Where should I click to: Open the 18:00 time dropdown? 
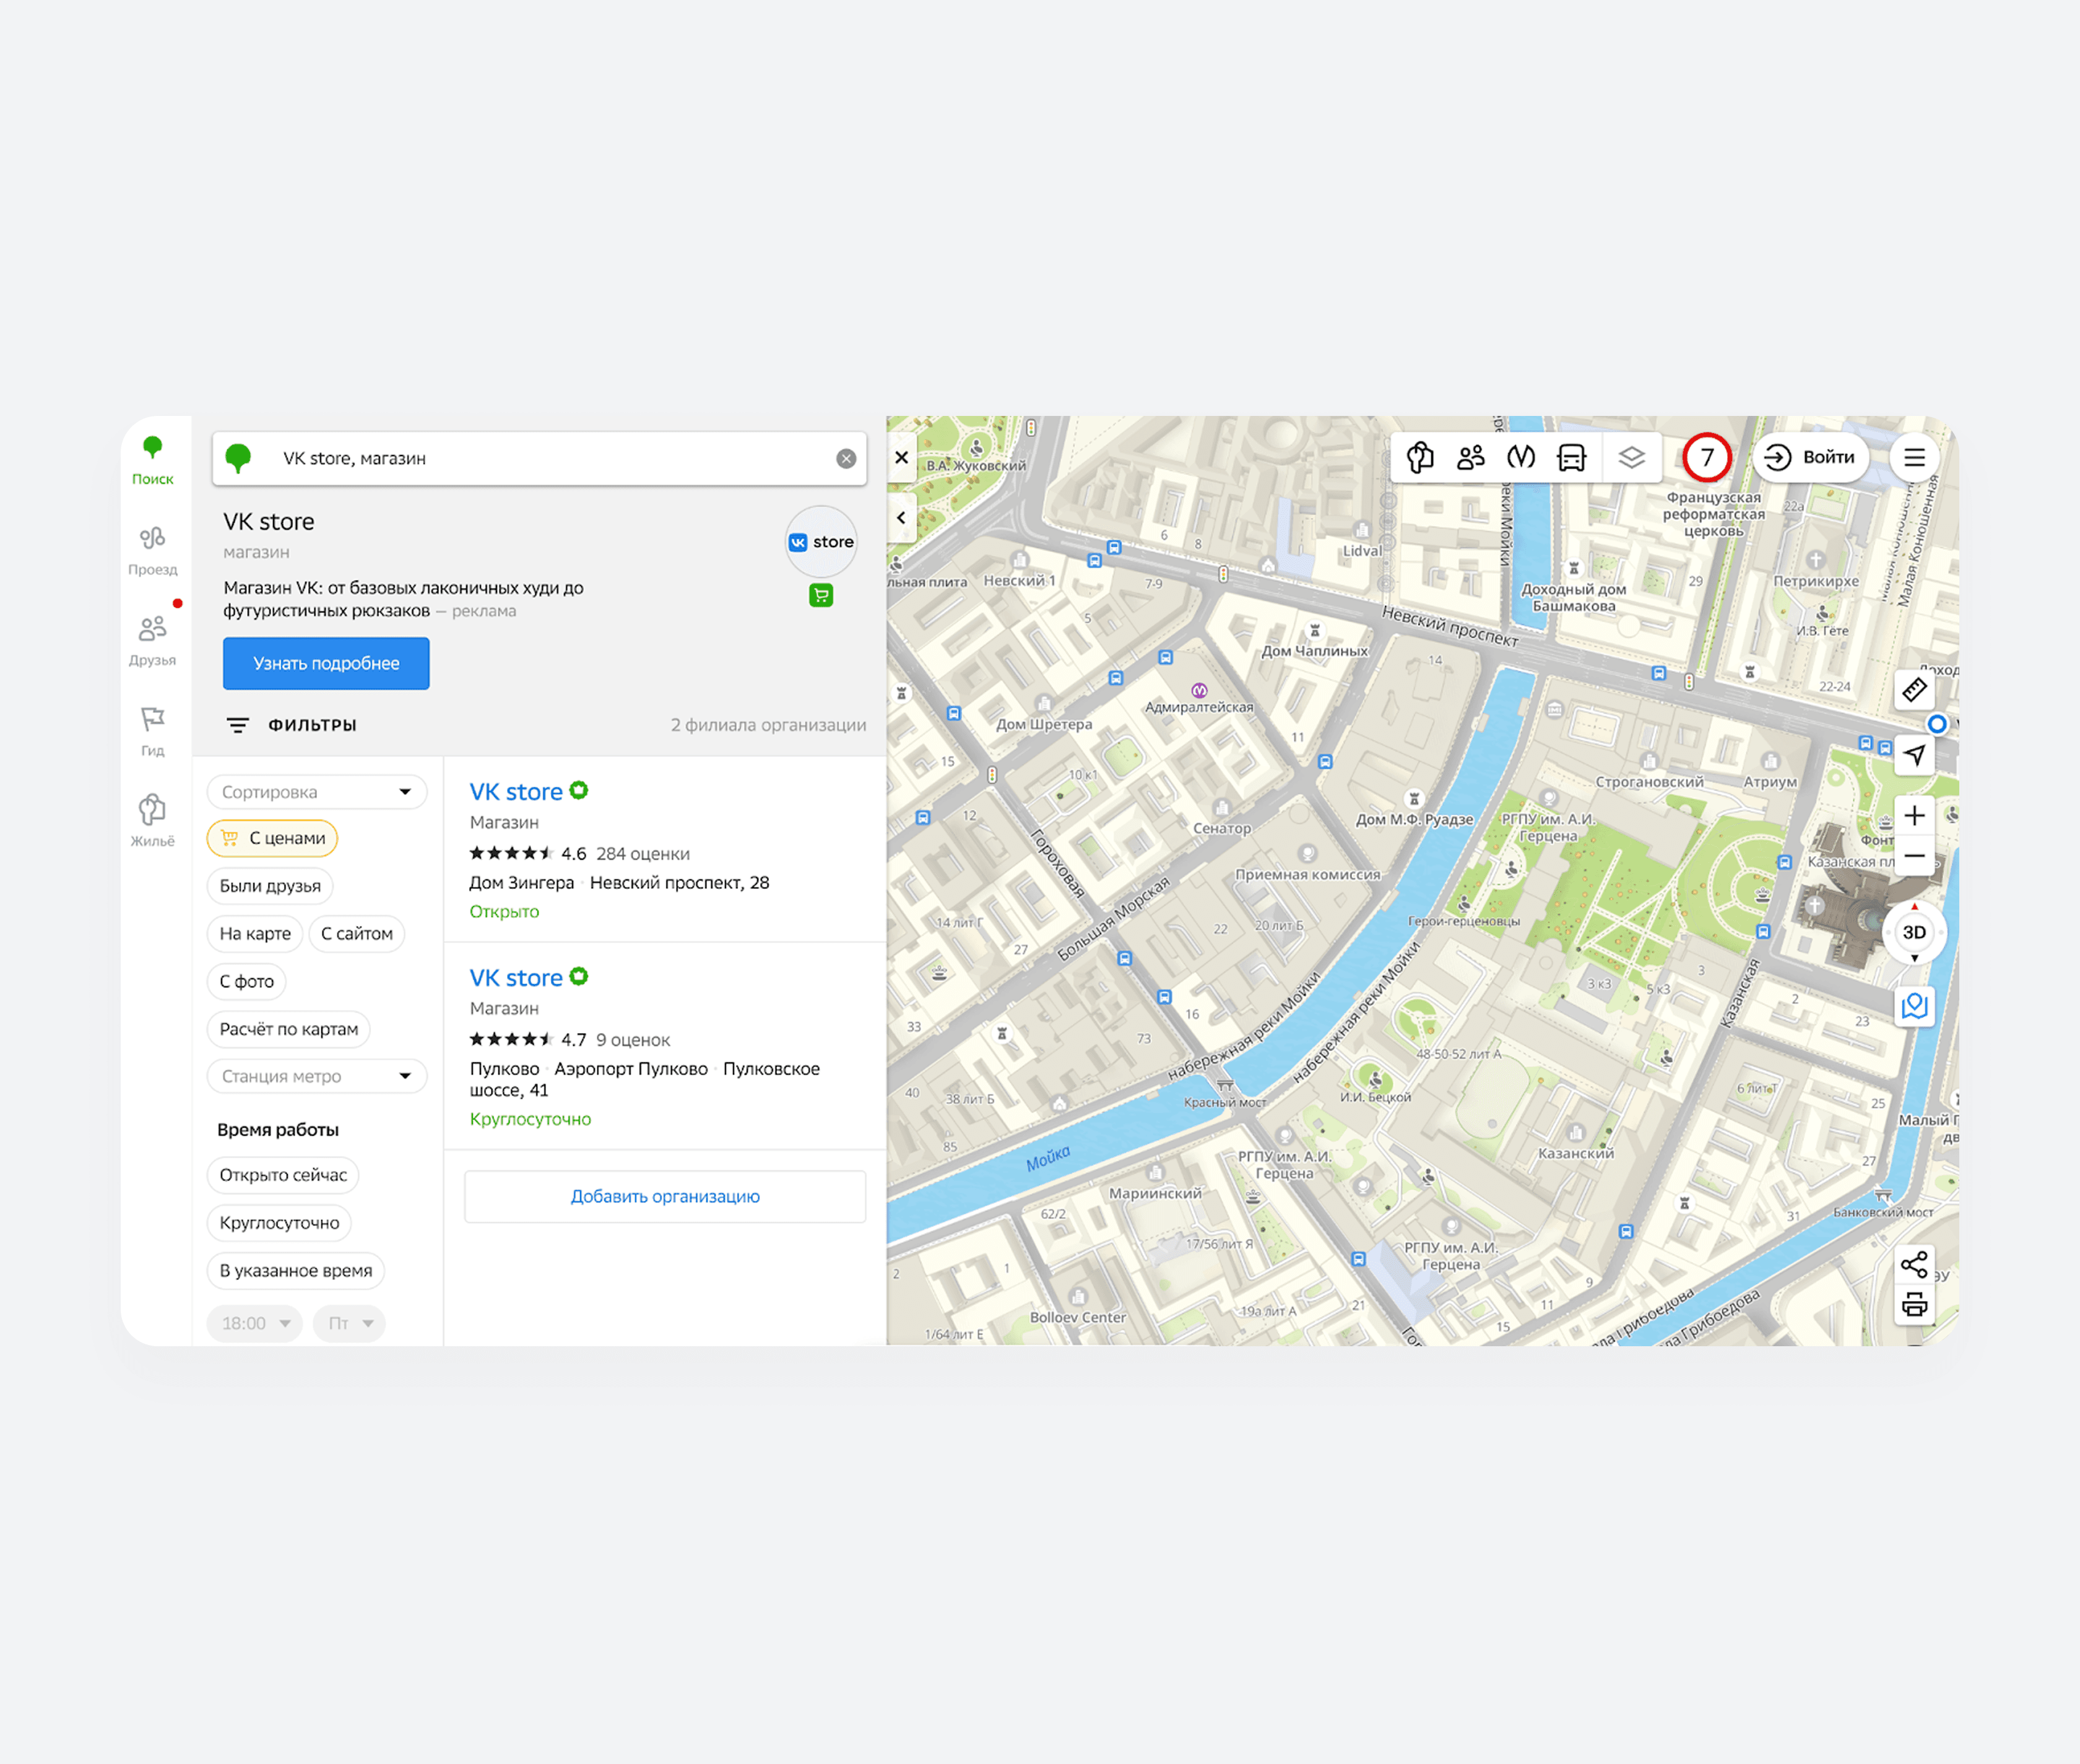point(255,1323)
